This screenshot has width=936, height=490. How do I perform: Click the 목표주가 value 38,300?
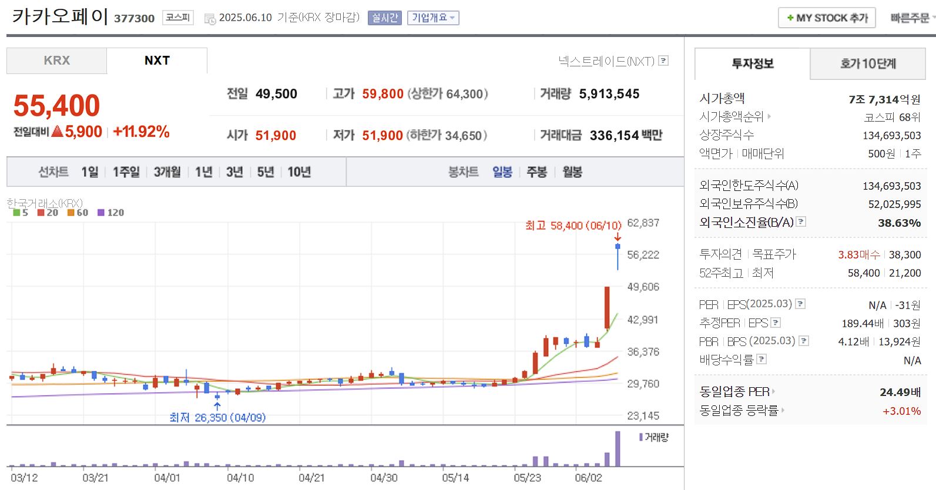click(905, 255)
